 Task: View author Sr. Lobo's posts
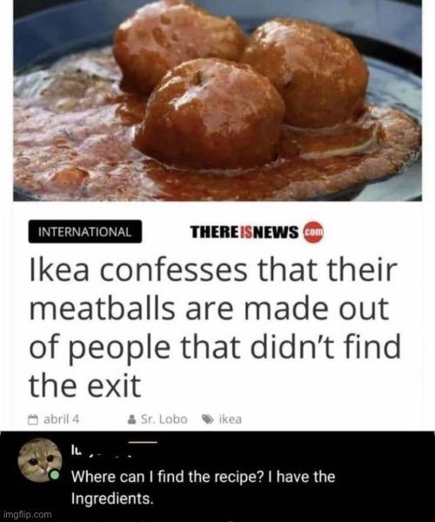[x=164, y=419]
